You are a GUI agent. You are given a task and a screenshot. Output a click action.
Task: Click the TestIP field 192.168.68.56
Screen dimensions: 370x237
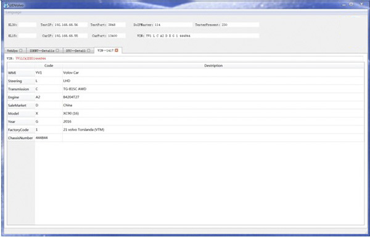(70, 25)
